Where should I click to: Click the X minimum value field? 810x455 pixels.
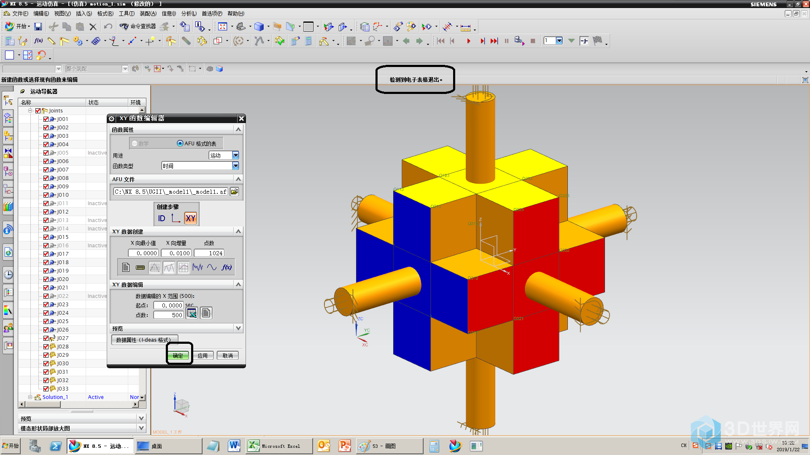click(x=143, y=253)
